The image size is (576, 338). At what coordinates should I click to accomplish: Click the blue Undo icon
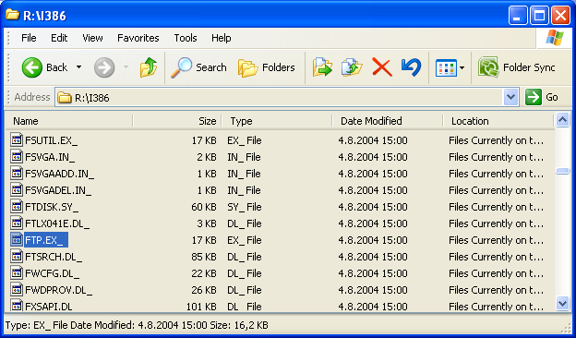pos(411,67)
